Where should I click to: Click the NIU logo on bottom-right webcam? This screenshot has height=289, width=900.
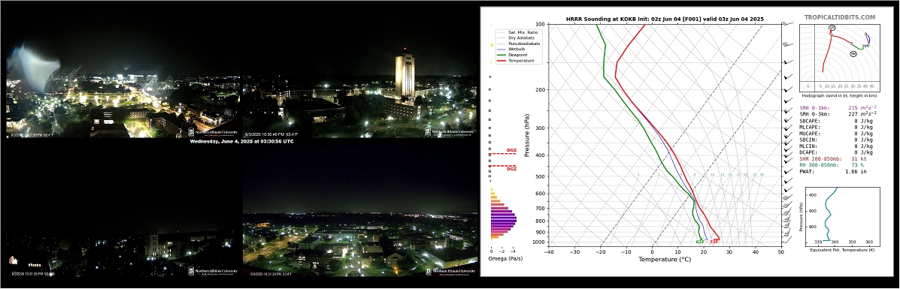pyautogui.click(x=450, y=271)
